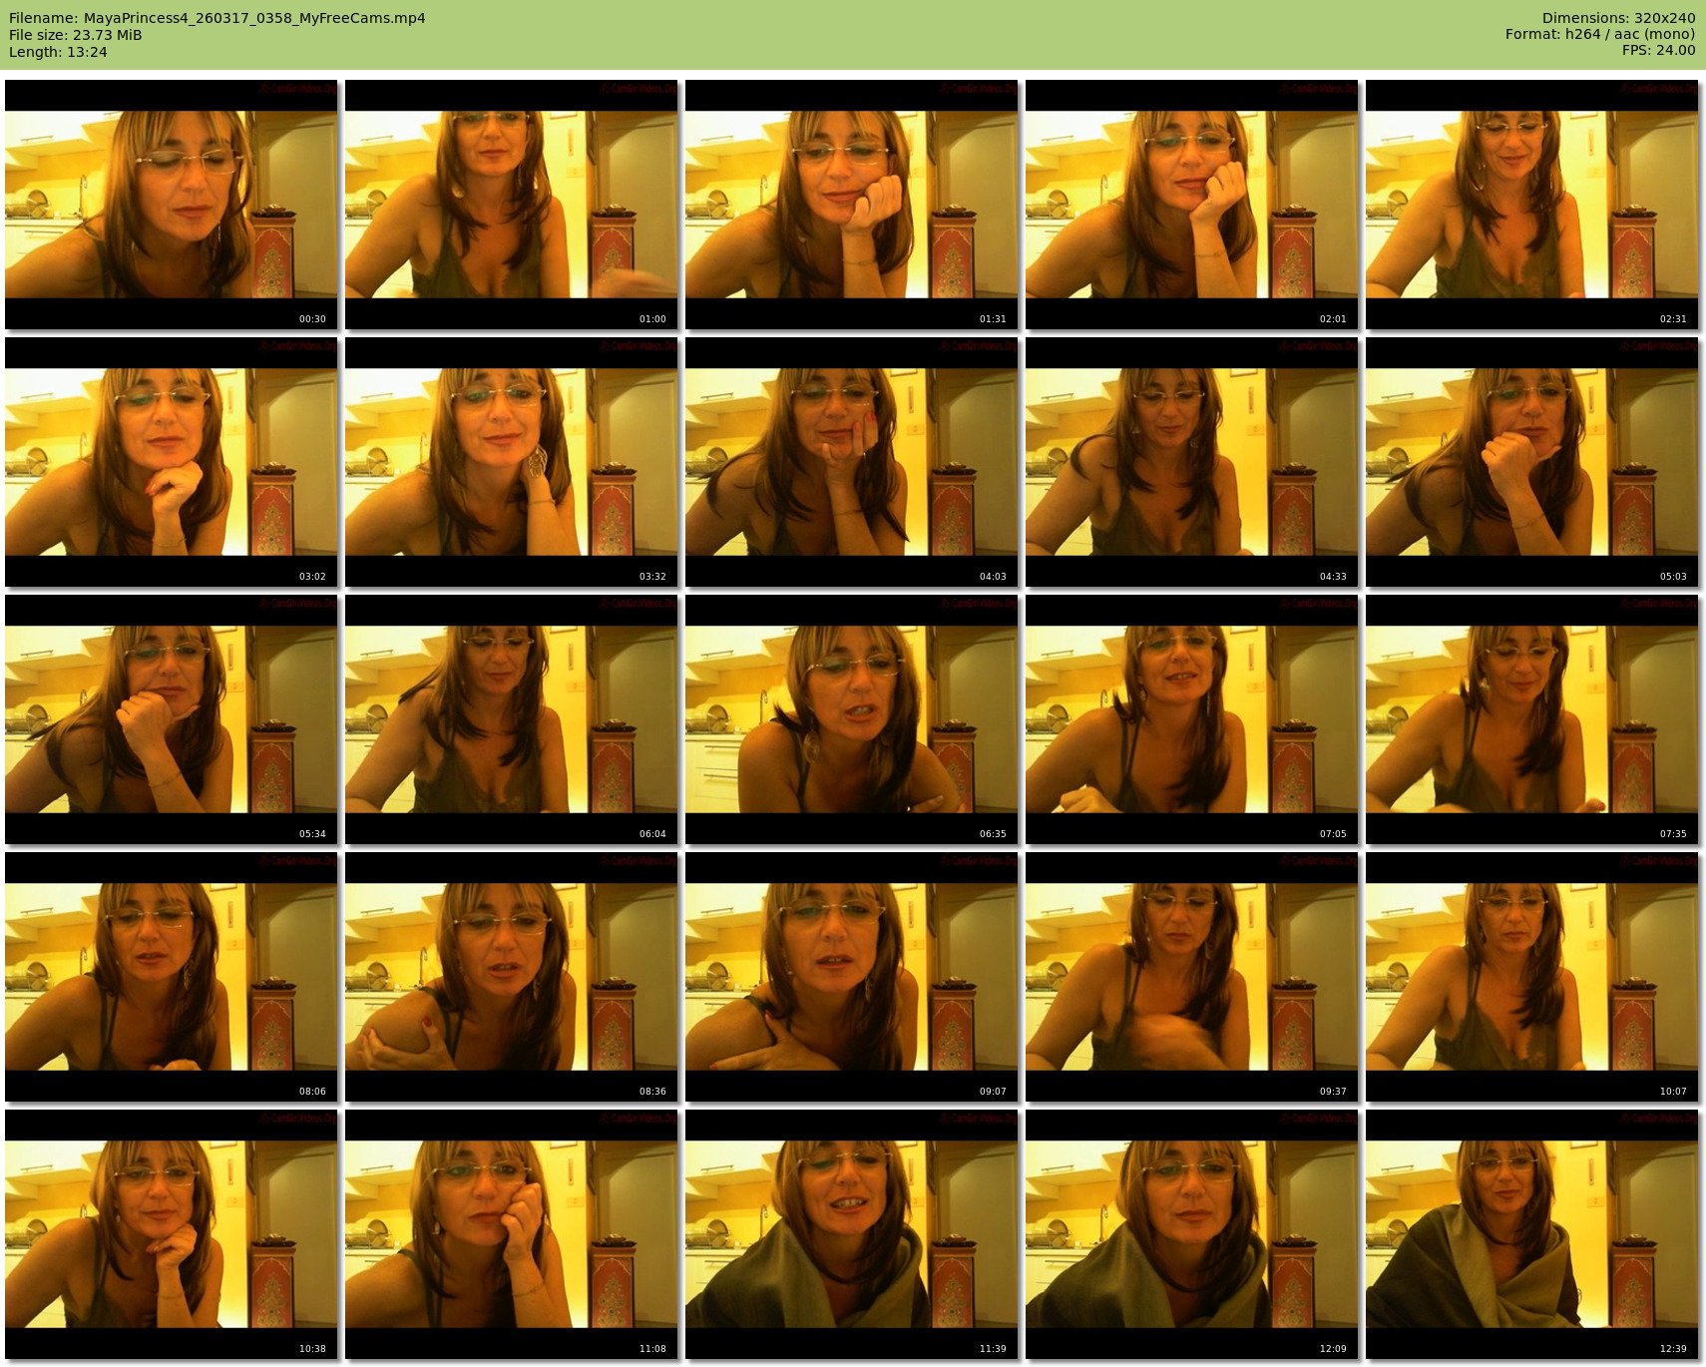This screenshot has width=1706, height=1367.
Task: Open the thumbnail marked 01:31
Action: [x=851, y=205]
